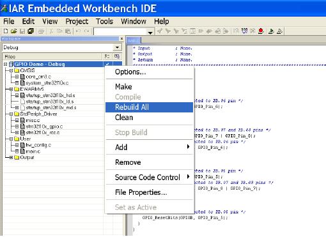
Task: Open the Debug configuration dropdown
Action: coord(117,47)
